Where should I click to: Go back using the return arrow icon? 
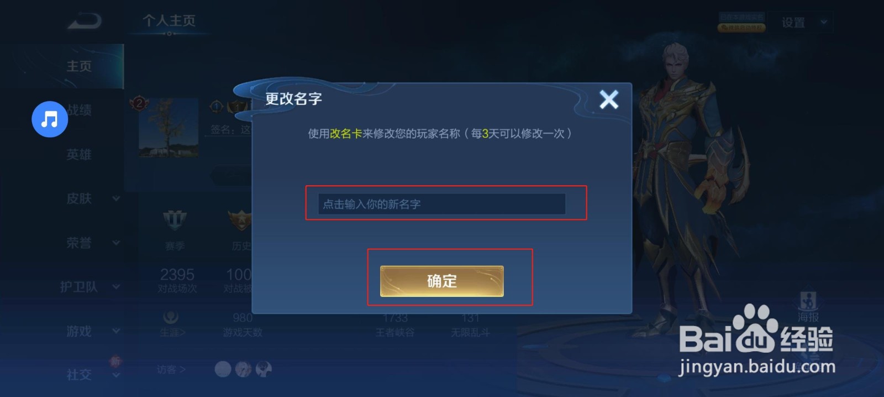click(x=84, y=22)
